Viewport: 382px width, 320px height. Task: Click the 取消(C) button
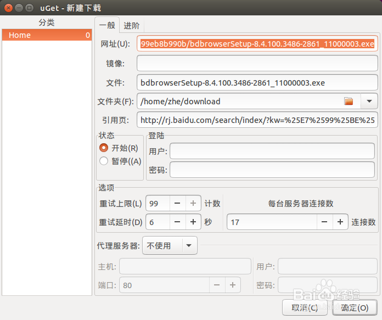tap(305, 307)
